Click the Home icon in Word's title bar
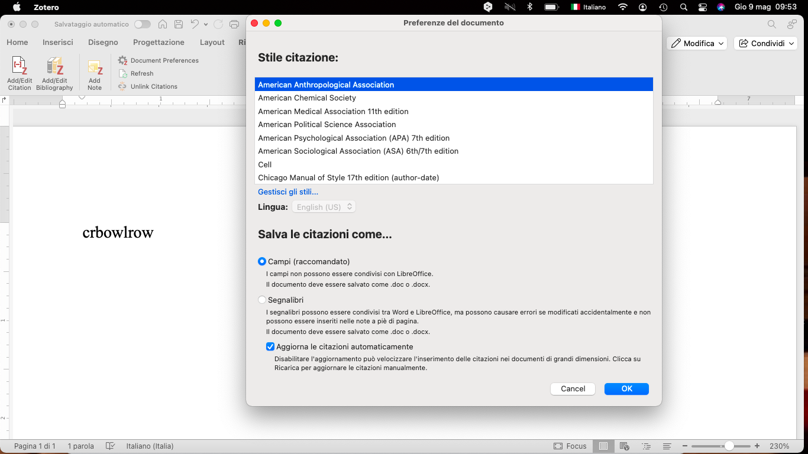808x454 pixels. tap(163, 24)
